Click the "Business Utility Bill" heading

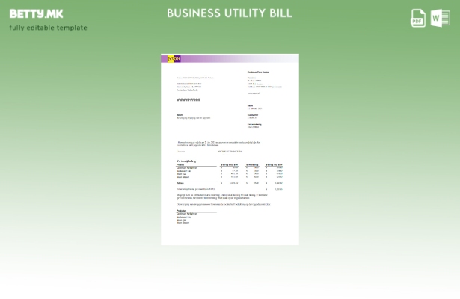230,13
